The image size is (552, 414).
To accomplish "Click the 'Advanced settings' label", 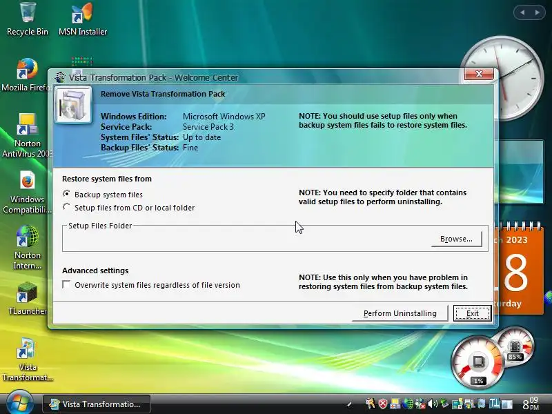I will [95, 270].
